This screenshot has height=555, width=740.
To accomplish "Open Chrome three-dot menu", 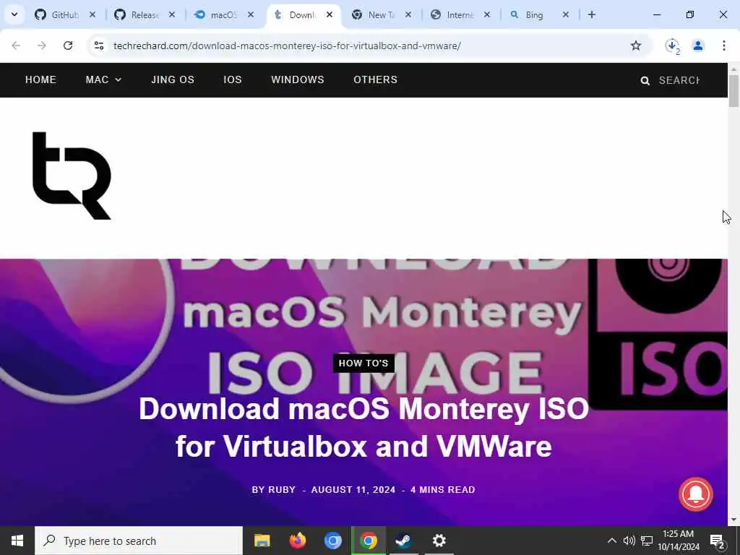I will coord(723,46).
